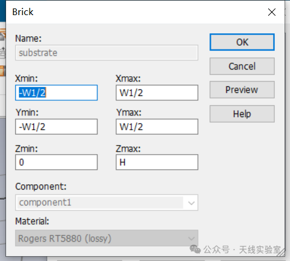Preview the brick shape
This screenshot has height=261, width=290.
click(x=242, y=90)
